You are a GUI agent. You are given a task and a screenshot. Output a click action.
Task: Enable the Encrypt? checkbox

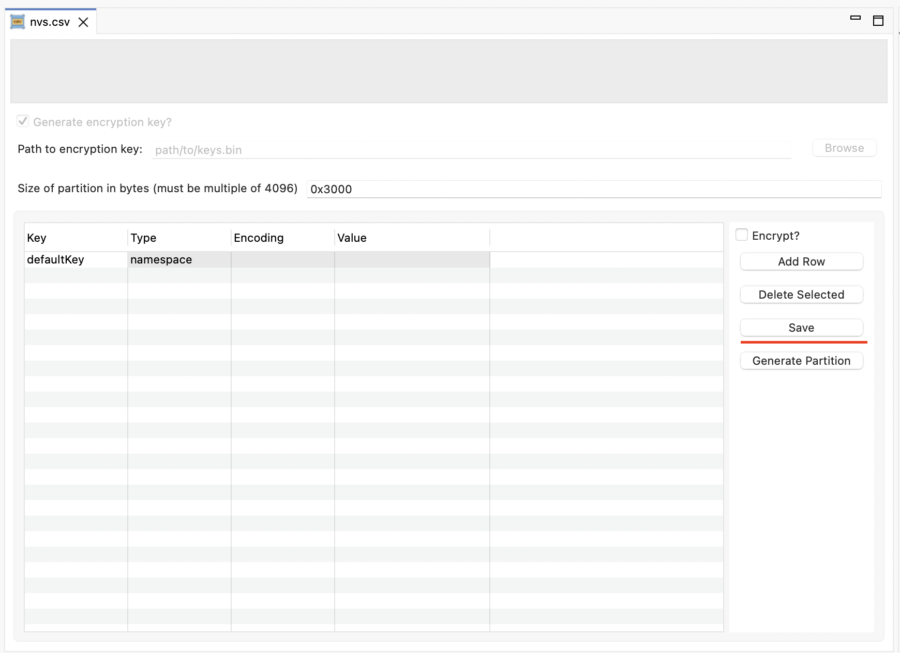click(742, 235)
